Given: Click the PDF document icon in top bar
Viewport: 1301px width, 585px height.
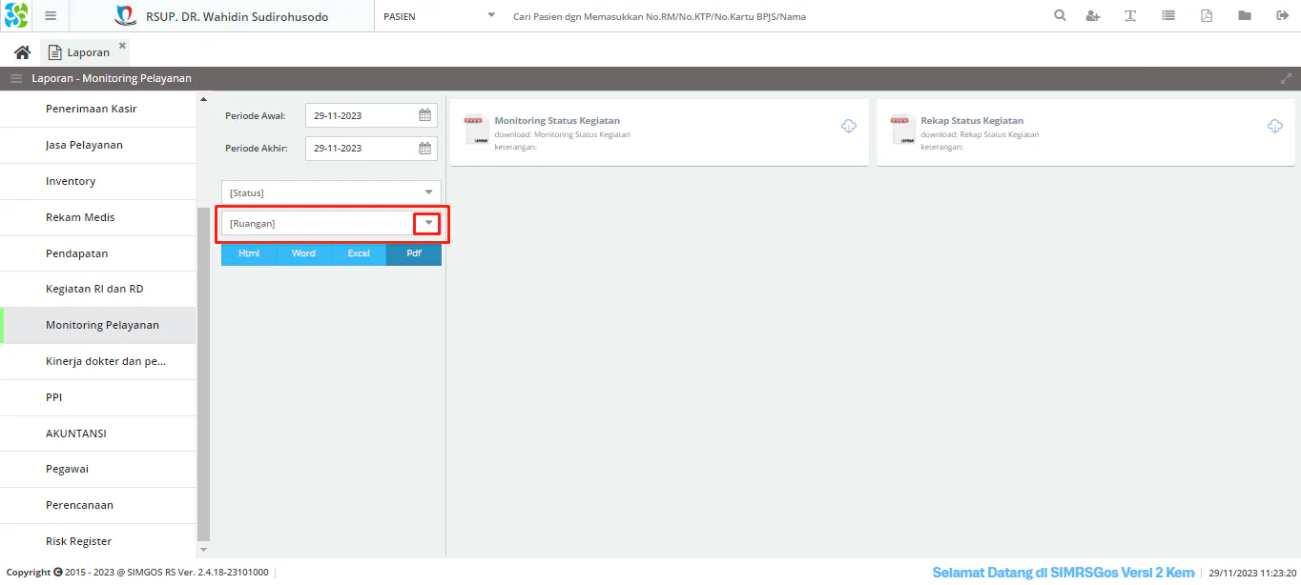Looking at the screenshot, I should point(1207,16).
